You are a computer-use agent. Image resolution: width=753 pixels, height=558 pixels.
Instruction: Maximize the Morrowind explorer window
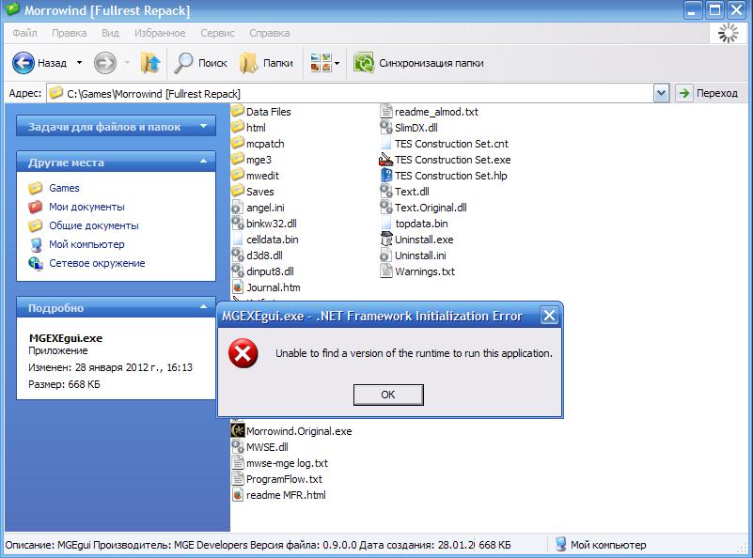coord(714,10)
